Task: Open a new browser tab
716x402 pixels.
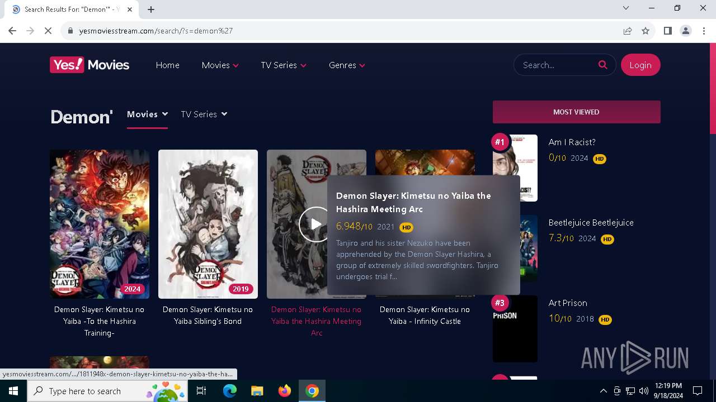Action: 151,9
